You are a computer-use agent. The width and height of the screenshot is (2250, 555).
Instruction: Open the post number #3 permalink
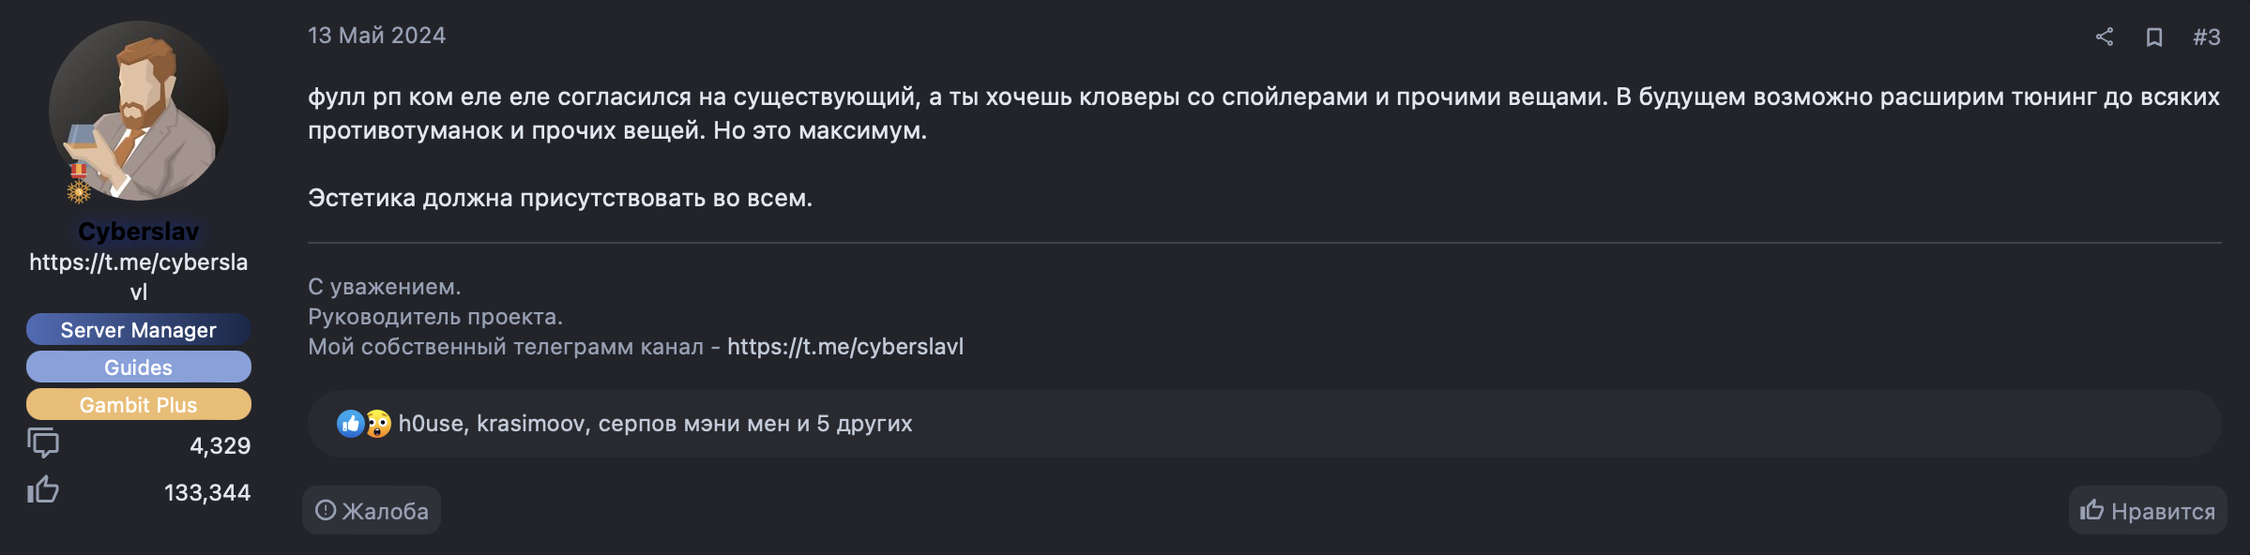pyautogui.click(x=2207, y=37)
